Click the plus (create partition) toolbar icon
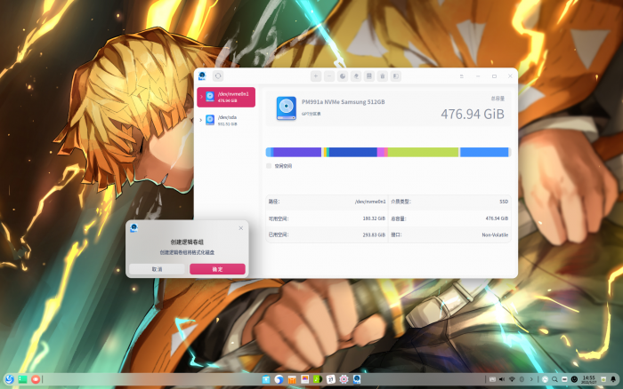This screenshot has width=623, height=389. tap(315, 76)
